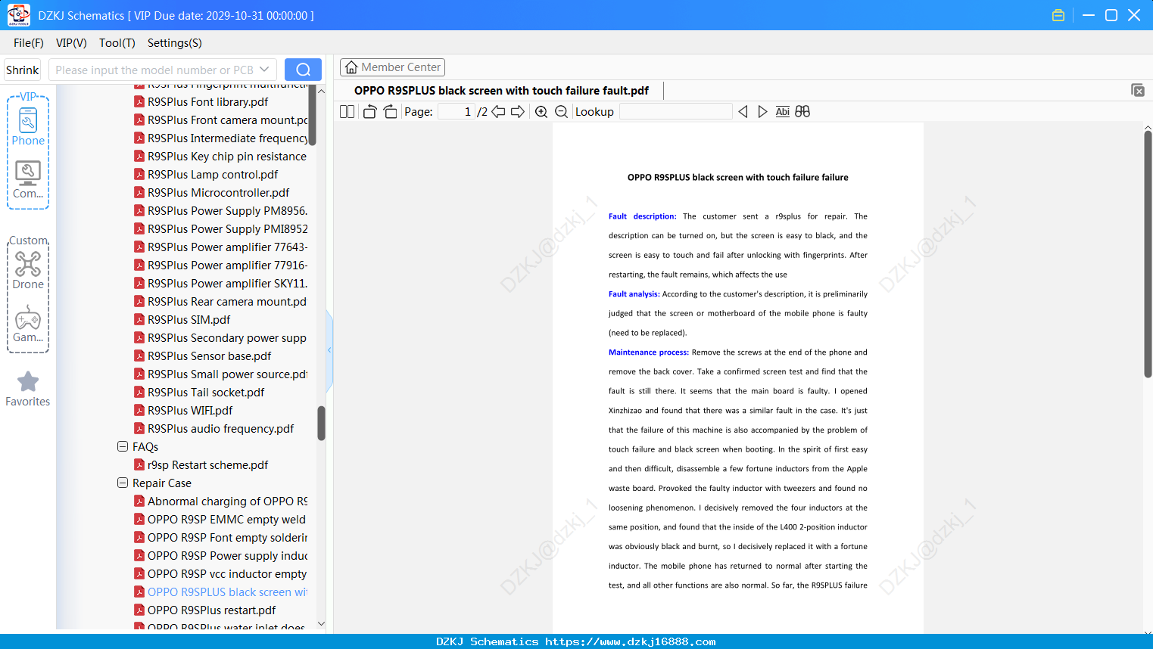The width and height of the screenshot is (1153, 649).
Task: Open R9SPlus Secondary power supply file
Action: pyautogui.click(x=227, y=337)
